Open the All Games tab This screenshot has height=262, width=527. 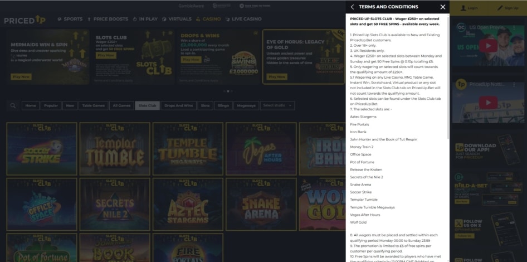[121, 105]
